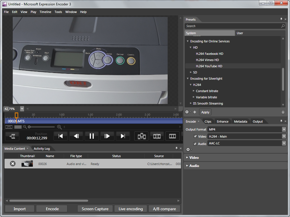Pin the Encode panel

[282, 121]
